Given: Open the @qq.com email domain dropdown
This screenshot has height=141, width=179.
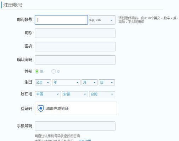Looking at the screenshot, I should 102,20.
